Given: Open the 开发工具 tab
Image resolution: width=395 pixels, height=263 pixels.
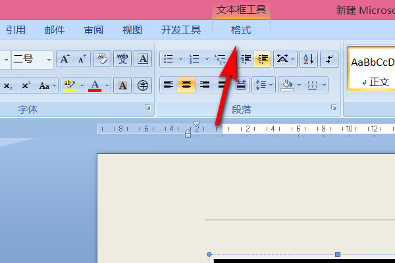Looking at the screenshot, I should coord(181,30).
